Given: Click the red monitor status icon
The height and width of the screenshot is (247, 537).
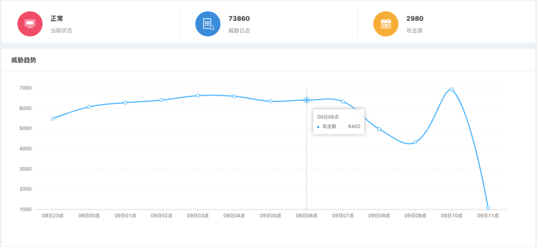Looking at the screenshot, I should 30,23.
